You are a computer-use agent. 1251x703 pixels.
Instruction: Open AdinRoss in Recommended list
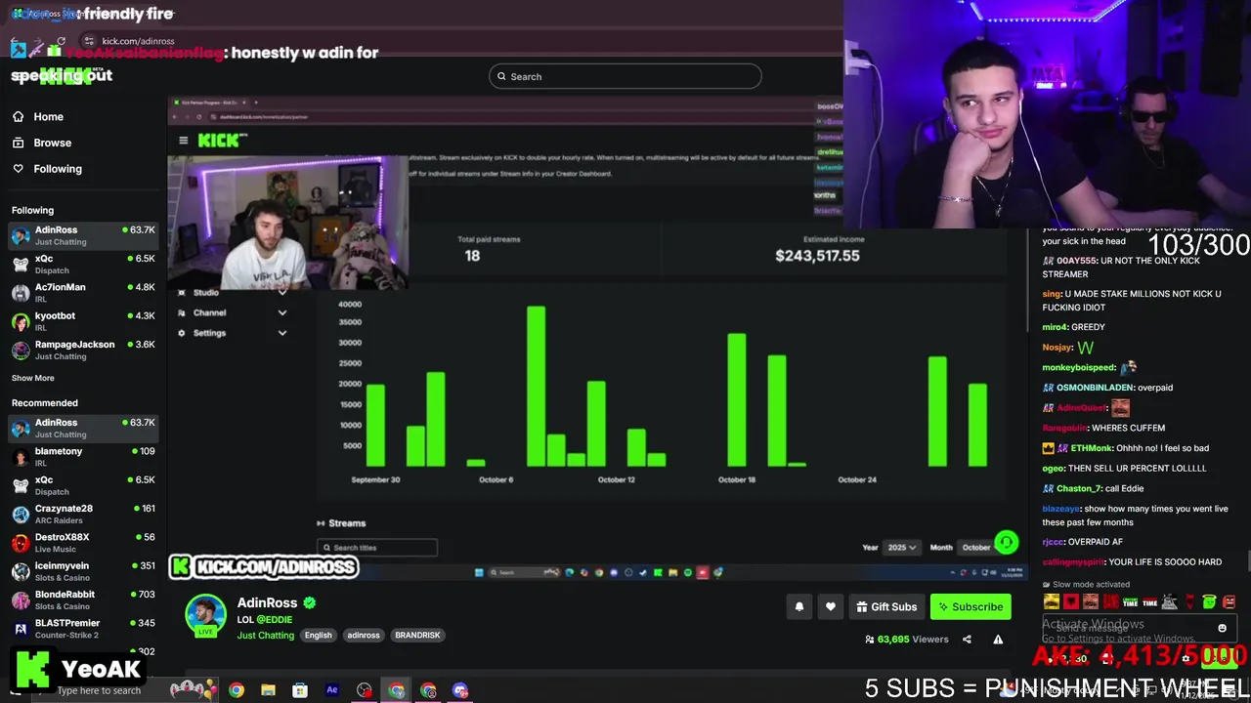[83, 428]
